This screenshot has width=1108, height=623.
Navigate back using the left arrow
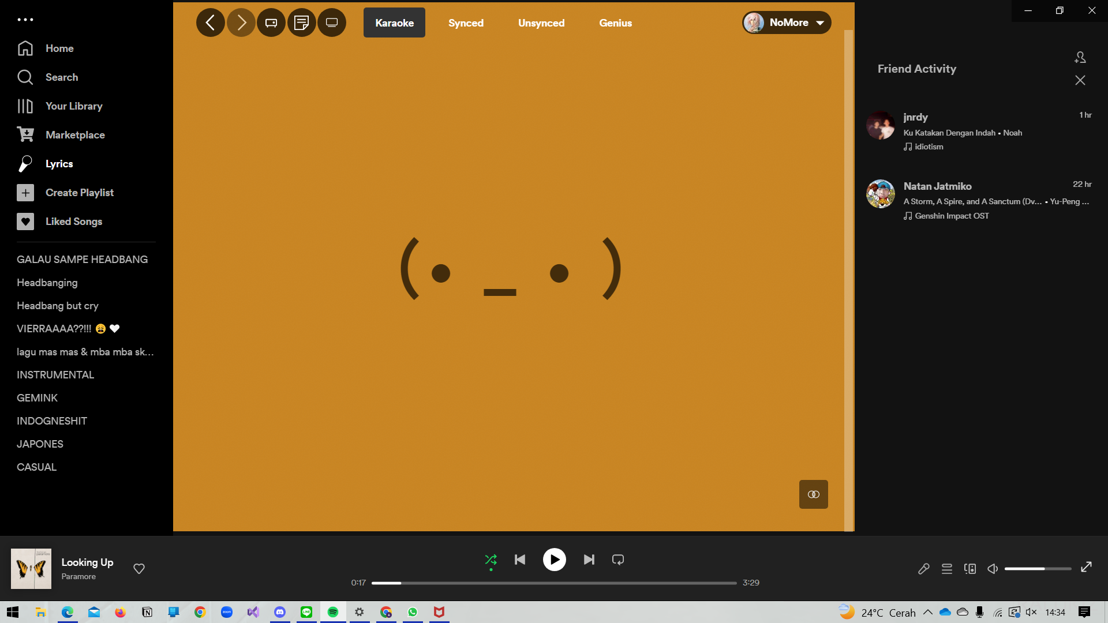[210, 22]
